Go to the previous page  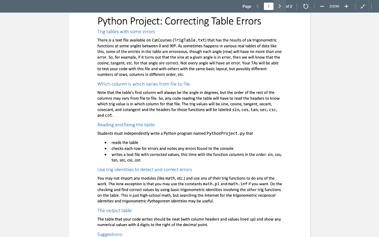pyautogui.click(x=258, y=6)
